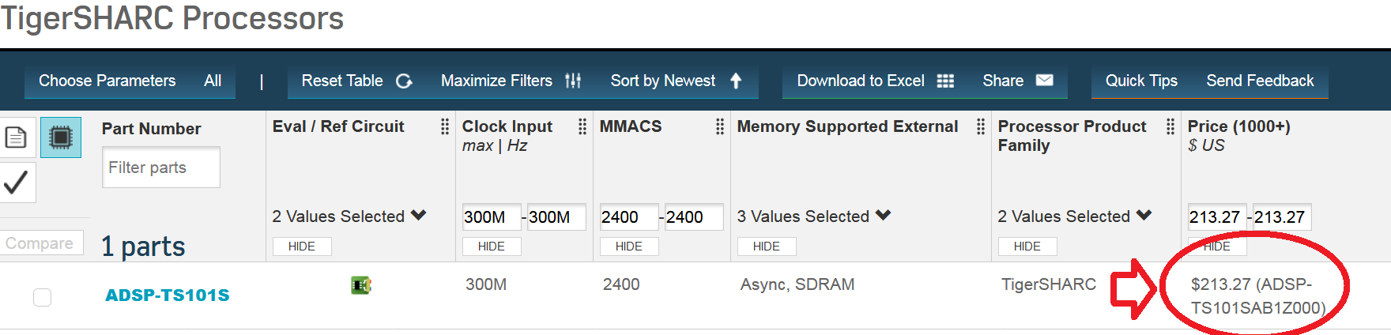Viewport: 1391px width, 335px height.
Task: Click Price maximum value field
Action: [1282, 216]
